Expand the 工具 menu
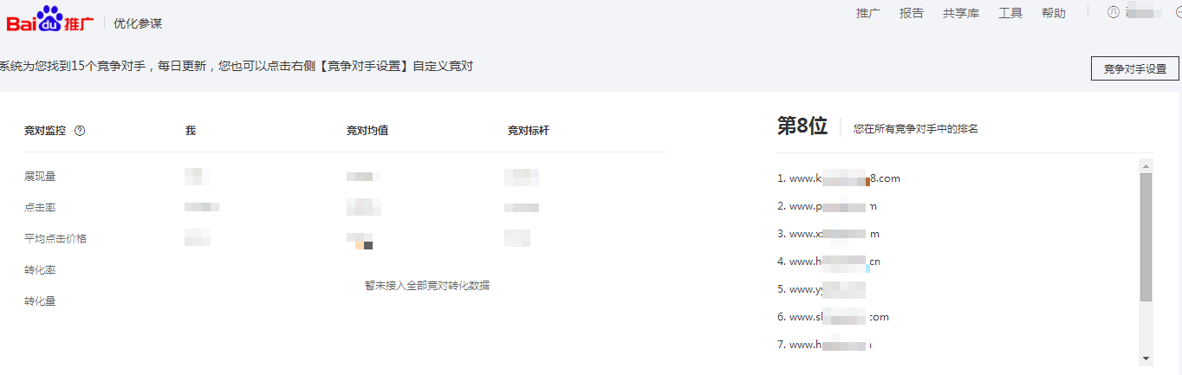 (1010, 13)
